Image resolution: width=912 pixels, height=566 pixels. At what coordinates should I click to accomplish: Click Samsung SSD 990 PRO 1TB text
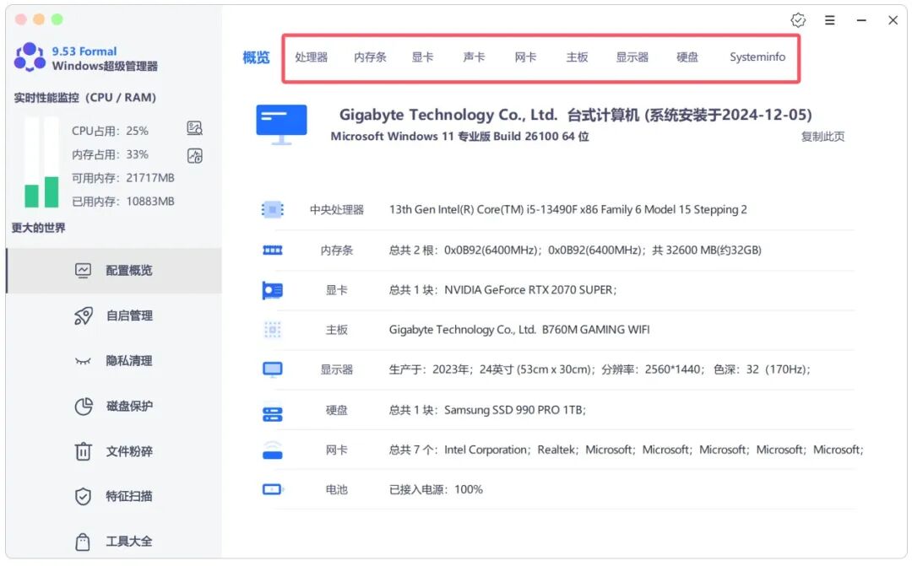click(487, 410)
